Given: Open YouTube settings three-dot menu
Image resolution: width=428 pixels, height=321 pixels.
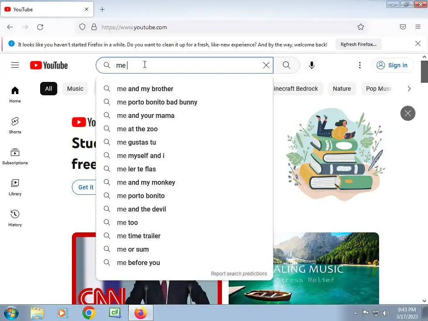Looking at the screenshot, I should pyautogui.click(x=360, y=65).
